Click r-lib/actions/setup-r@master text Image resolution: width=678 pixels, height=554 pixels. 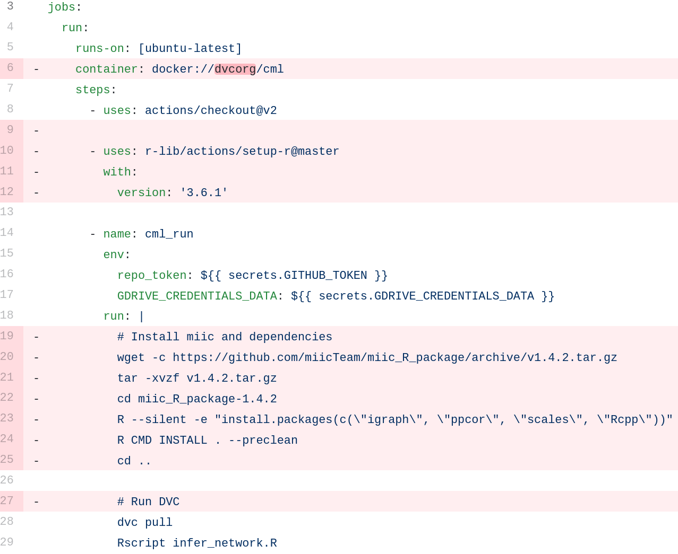[242, 152]
